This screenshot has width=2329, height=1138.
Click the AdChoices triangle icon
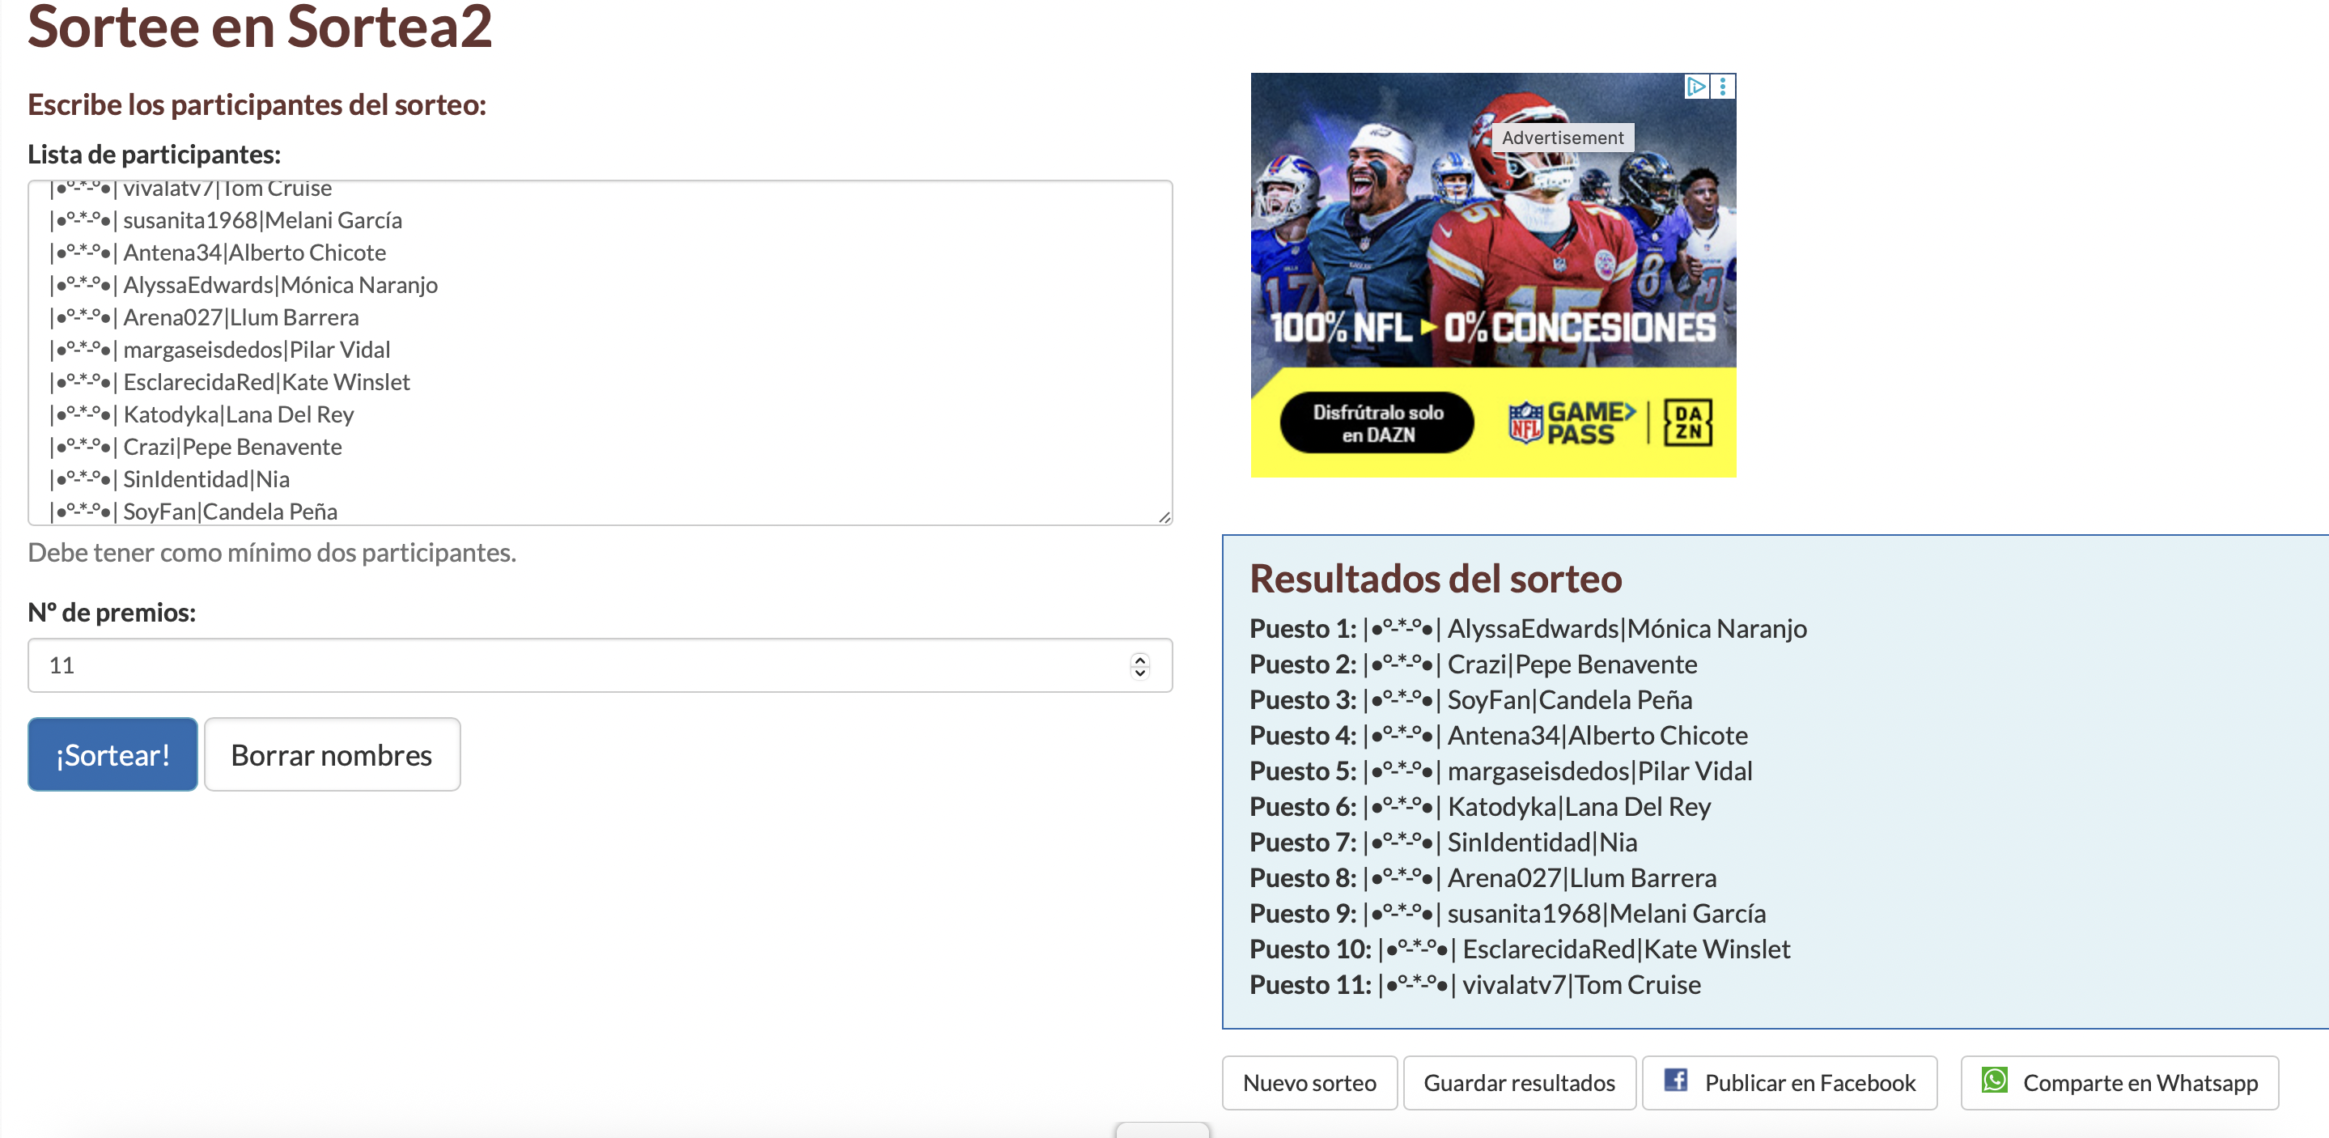[1696, 86]
